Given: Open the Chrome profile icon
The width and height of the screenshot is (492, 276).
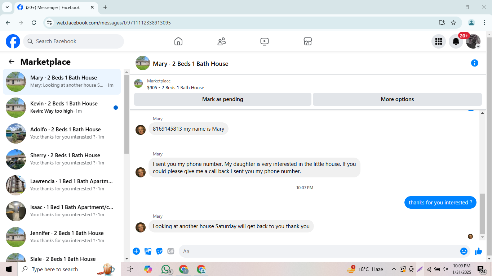Looking at the screenshot, I should [471, 23].
